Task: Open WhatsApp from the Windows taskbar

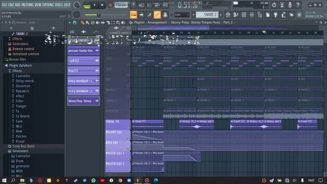Action: tap(94, 180)
